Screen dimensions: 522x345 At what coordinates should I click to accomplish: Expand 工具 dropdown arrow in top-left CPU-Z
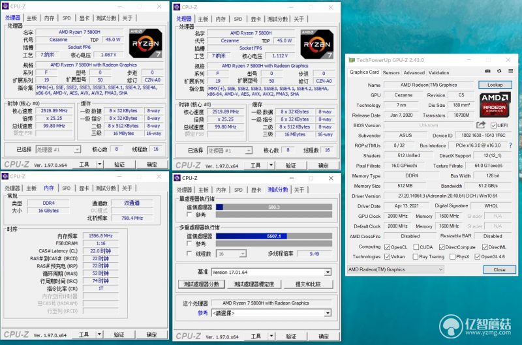click(x=100, y=164)
